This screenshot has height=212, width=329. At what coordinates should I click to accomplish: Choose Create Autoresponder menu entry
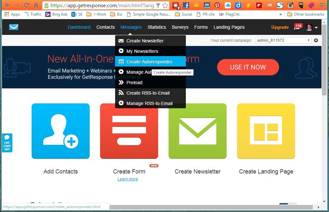coord(150,62)
